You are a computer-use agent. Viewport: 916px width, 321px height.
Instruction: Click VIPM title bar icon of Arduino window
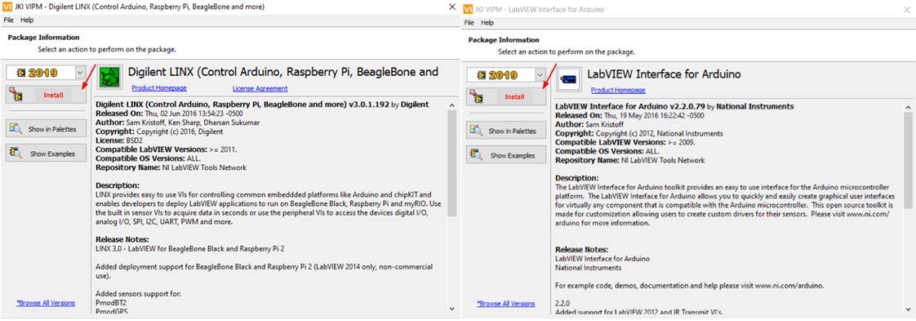click(467, 9)
